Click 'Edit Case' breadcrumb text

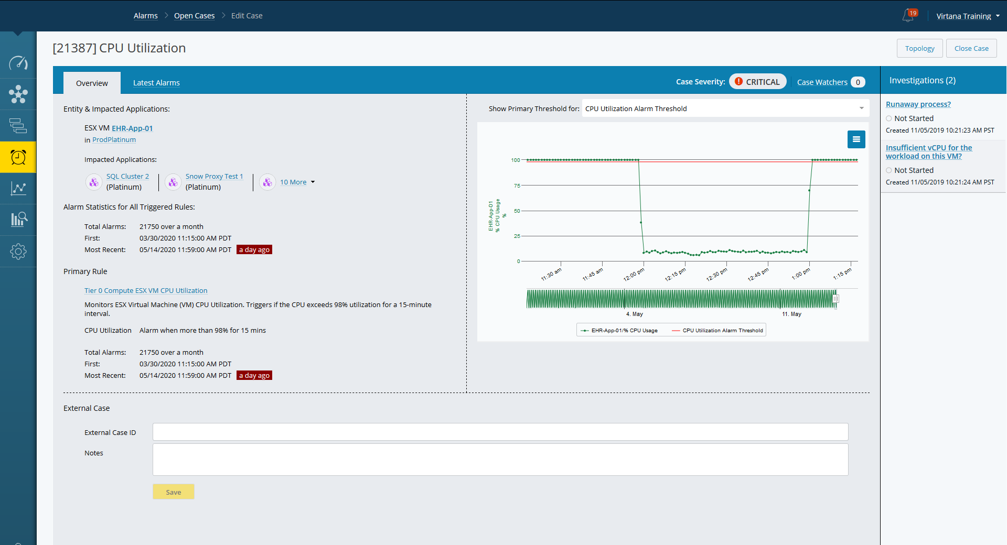point(247,16)
